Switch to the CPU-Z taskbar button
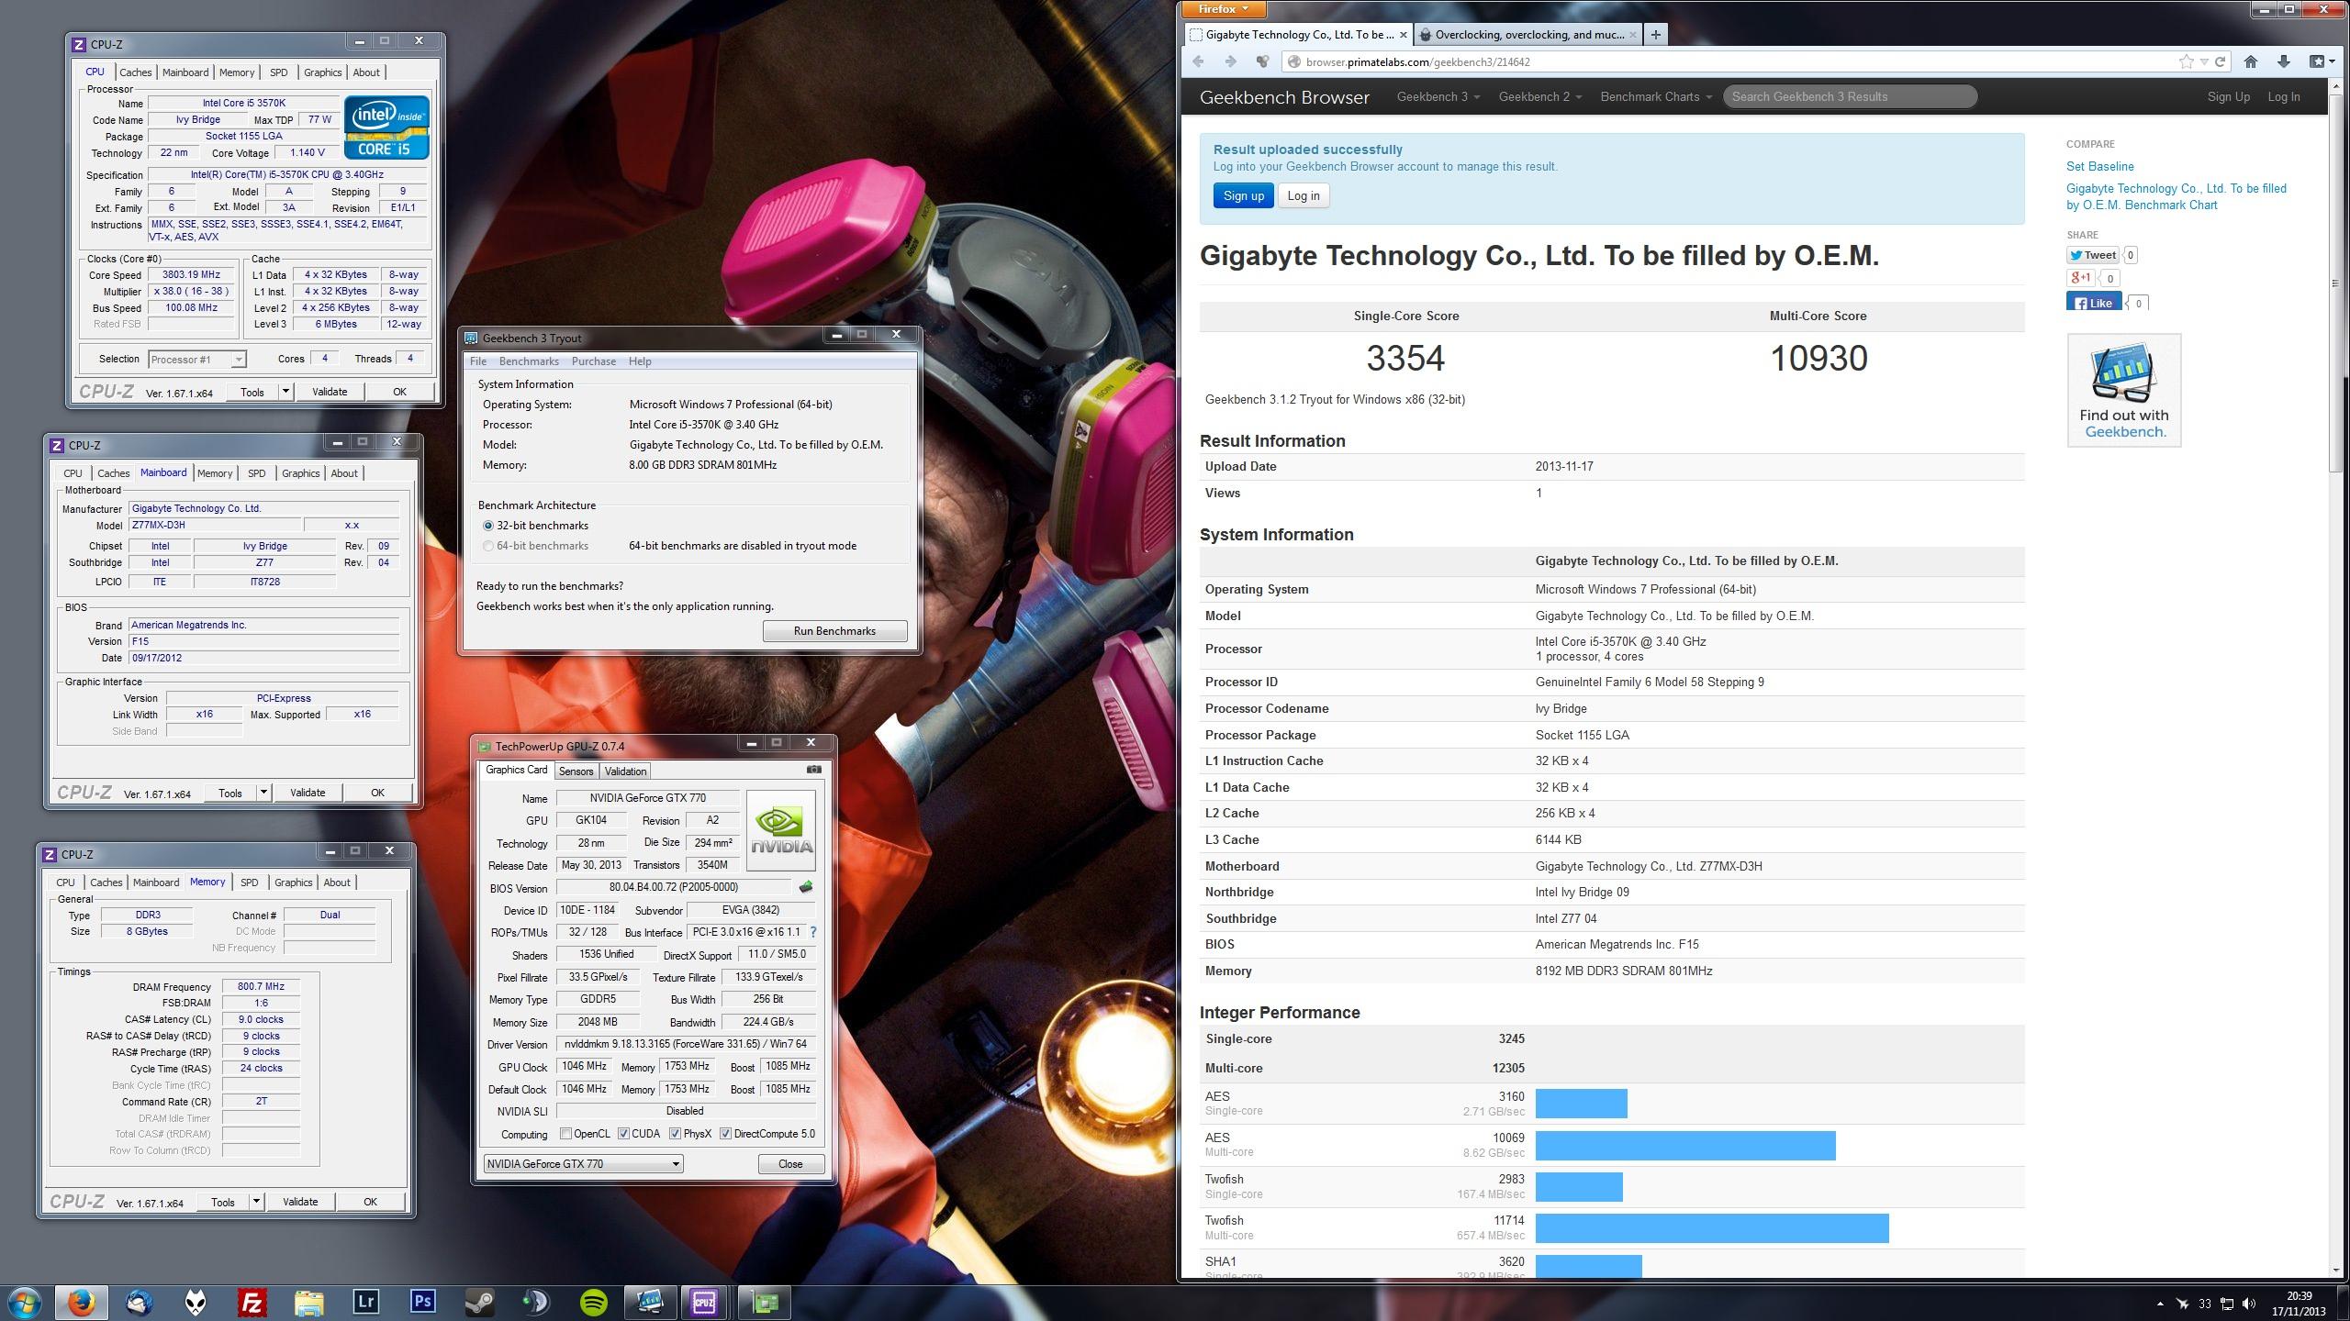The width and height of the screenshot is (2350, 1321). tap(706, 1302)
